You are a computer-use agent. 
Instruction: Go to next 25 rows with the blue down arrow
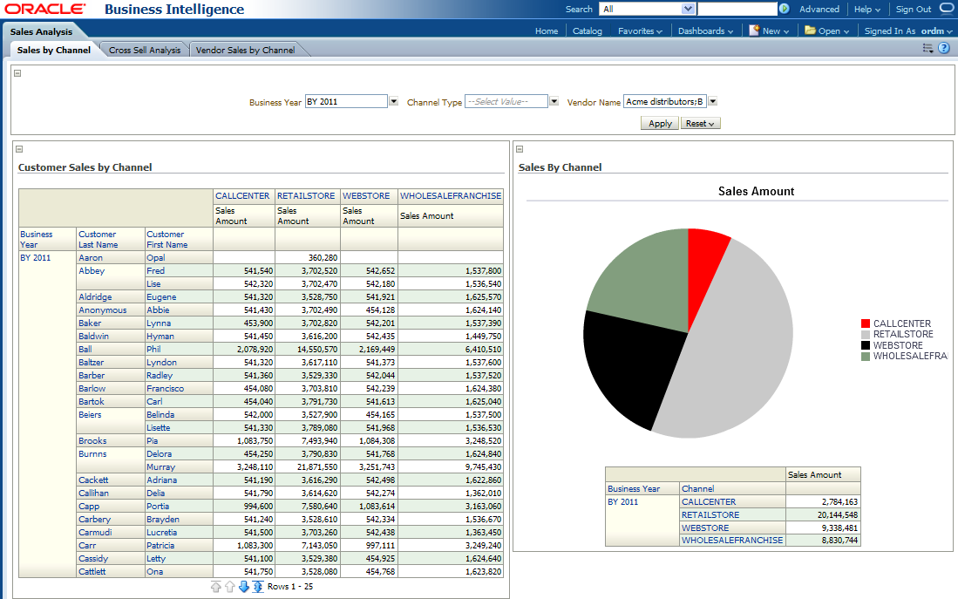pos(244,587)
